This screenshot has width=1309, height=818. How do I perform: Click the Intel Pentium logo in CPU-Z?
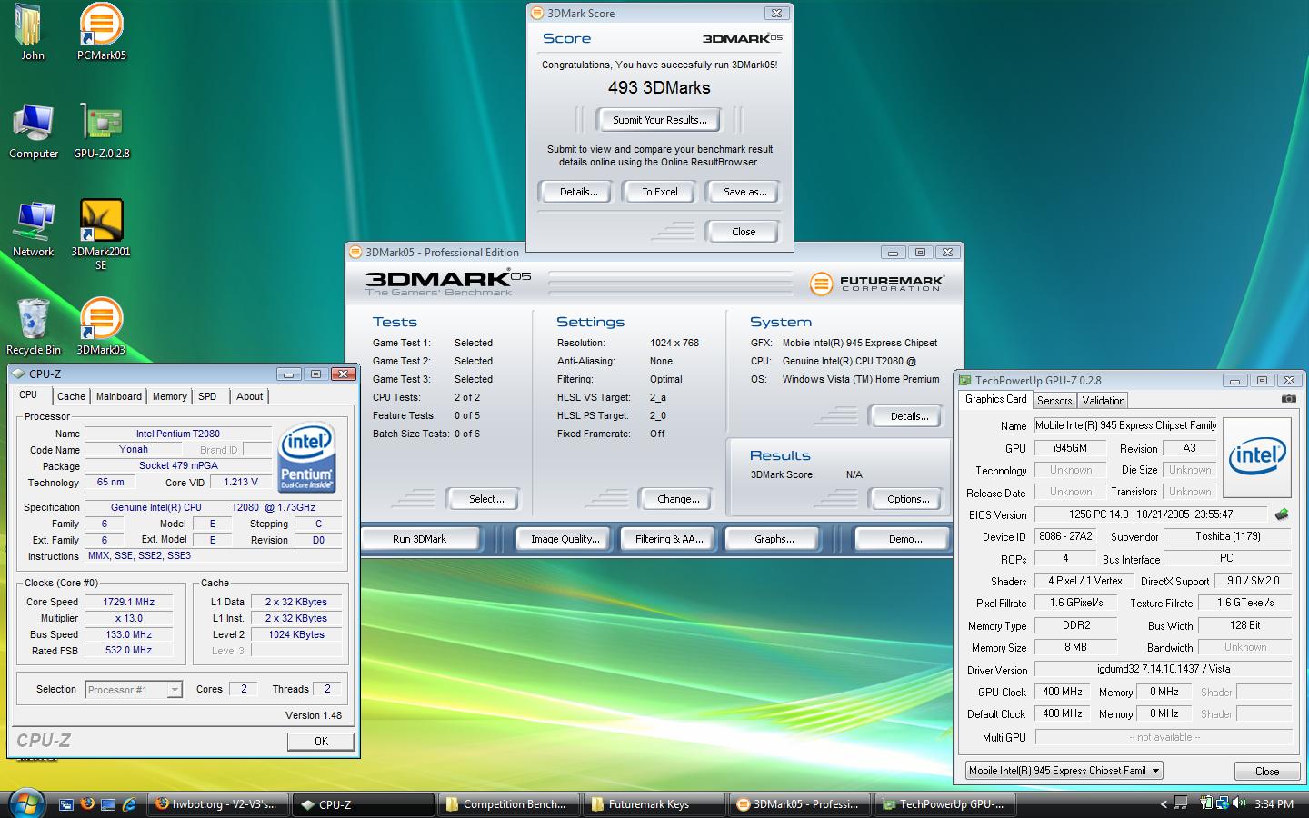point(306,457)
